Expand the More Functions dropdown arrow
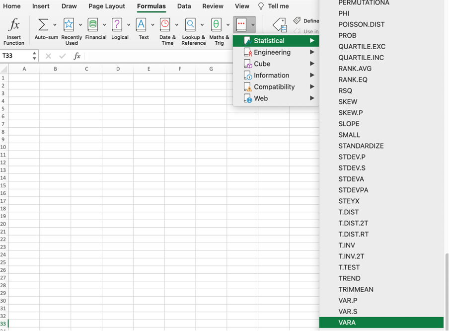The image size is (449, 331). (253, 24)
